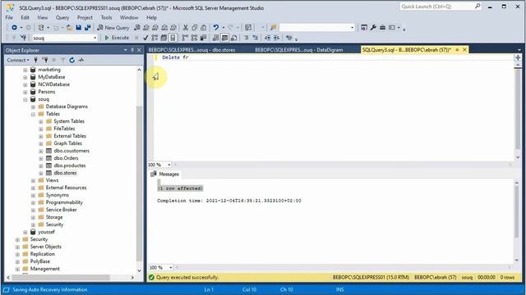
Task: Click the Decrease Indent icon
Action: coord(267,38)
